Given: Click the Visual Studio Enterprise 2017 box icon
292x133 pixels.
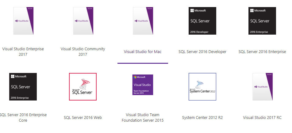Looking at the screenshot, I should coord(23,21).
